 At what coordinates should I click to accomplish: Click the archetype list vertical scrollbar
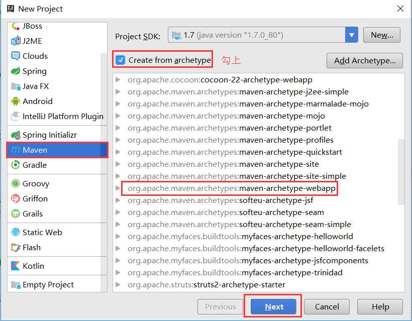(401, 172)
